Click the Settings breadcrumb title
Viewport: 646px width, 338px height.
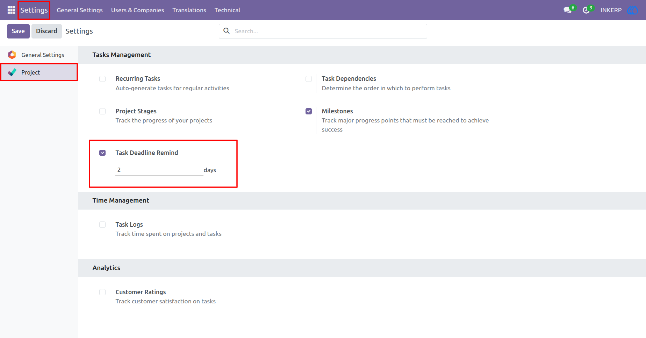point(79,31)
